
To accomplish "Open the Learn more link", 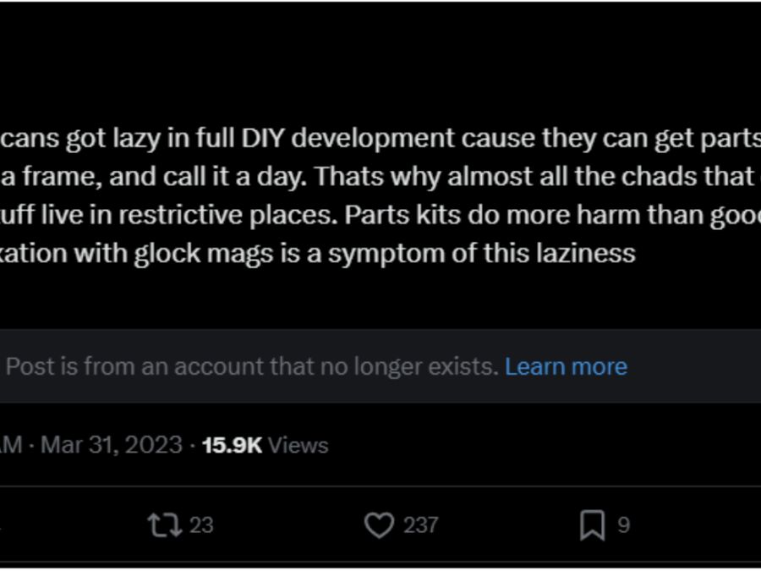I will (566, 366).
